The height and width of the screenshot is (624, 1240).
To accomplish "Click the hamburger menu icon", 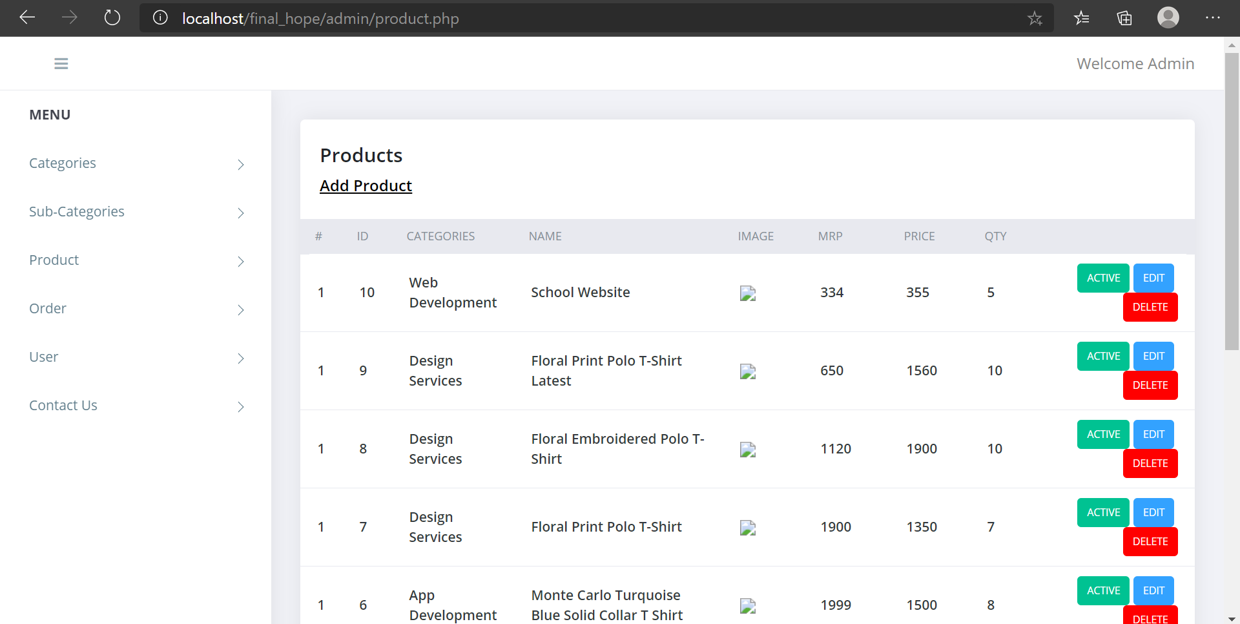I will point(61,63).
